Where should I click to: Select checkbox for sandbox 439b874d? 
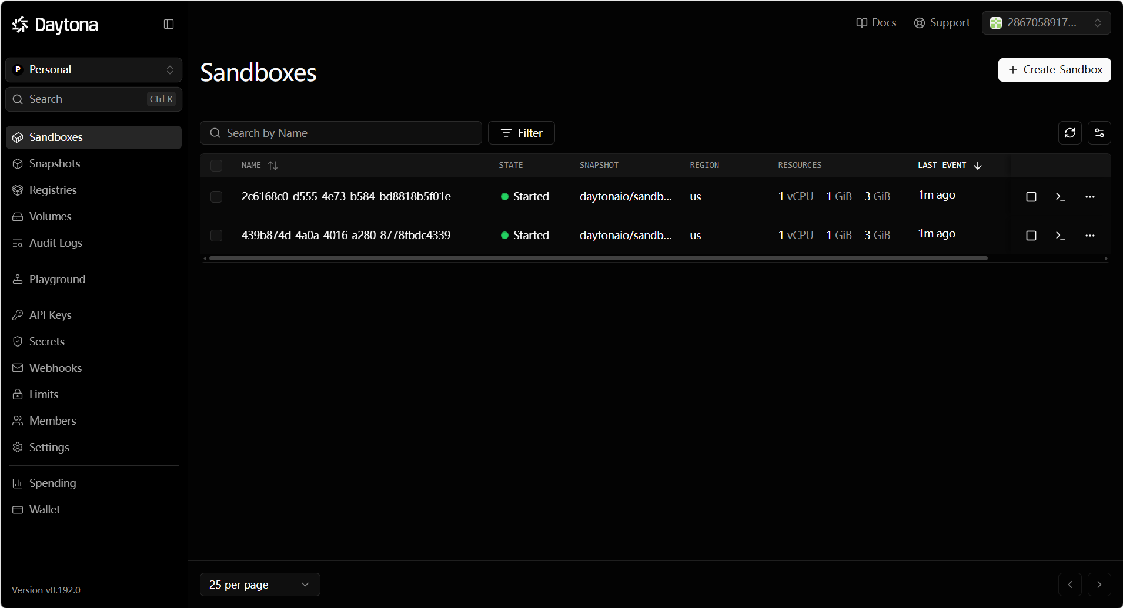point(216,236)
